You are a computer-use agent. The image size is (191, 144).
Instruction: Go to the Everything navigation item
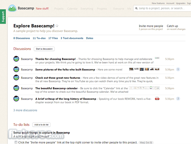(x=87, y=9)
